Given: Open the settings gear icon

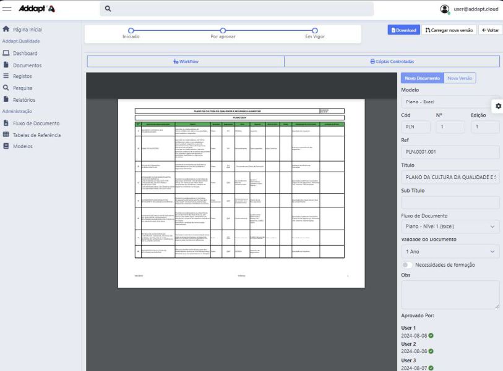Looking at the screenshot, I should (498, 106).
